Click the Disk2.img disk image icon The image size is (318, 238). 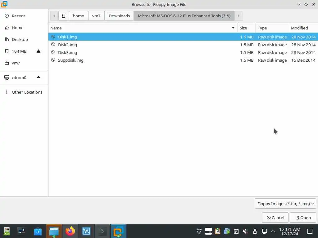[x=53, y=45]
